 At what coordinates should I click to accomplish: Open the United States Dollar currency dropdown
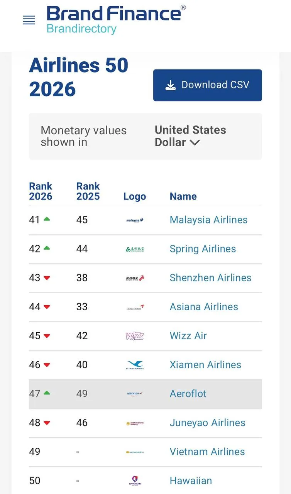click(190, 136)
